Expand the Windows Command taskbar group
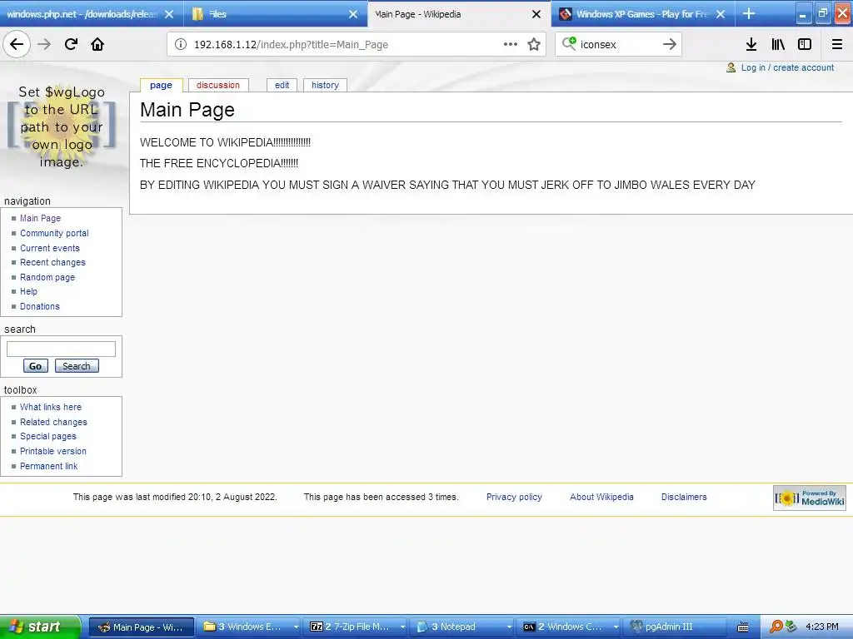853x639 pixels. (616, 627)
